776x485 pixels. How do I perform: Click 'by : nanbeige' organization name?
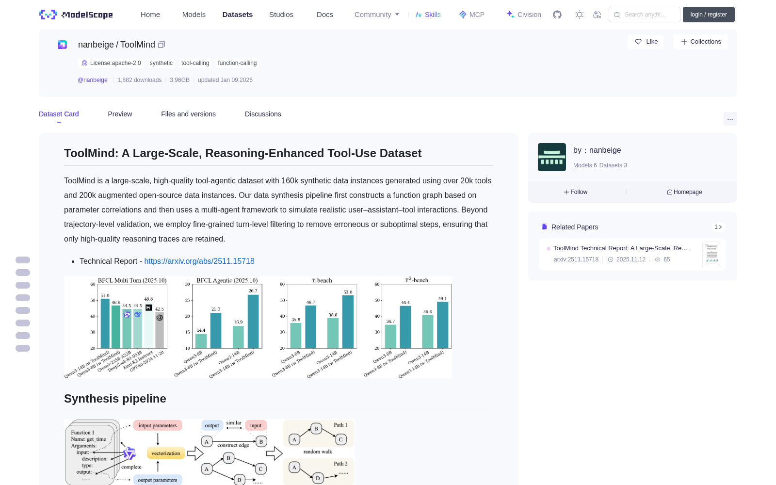[x=597, y=150]
